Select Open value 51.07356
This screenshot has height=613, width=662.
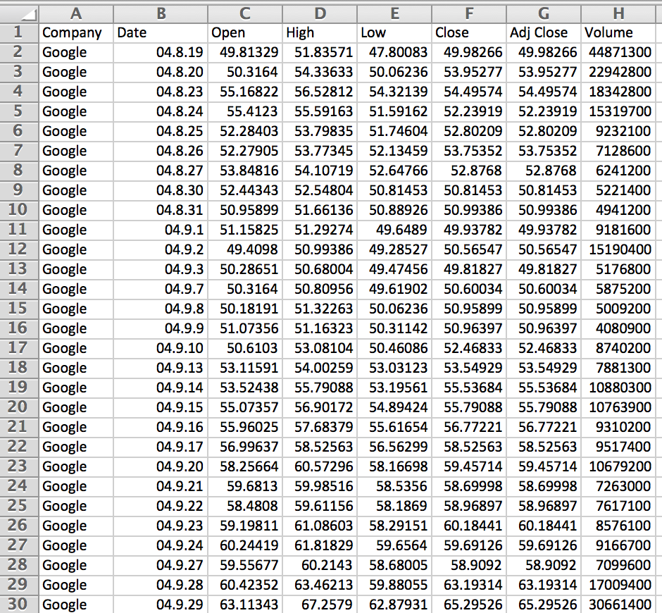pos(245,328)
